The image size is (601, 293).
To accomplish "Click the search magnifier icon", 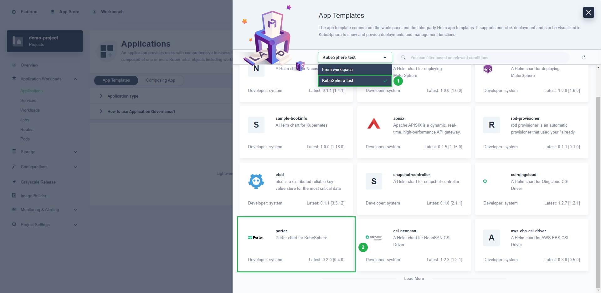I will (x=403, y=58).
